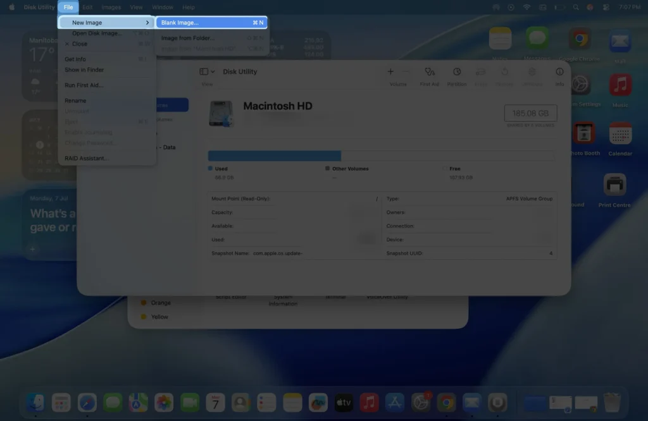648x421 pixels.
Task: Open Finder from the Dock
Action: point(35,401)
